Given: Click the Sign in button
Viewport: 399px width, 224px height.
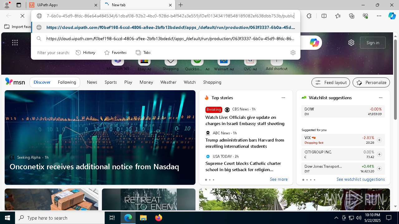Looking at the screenshot, I should [373, 43].
